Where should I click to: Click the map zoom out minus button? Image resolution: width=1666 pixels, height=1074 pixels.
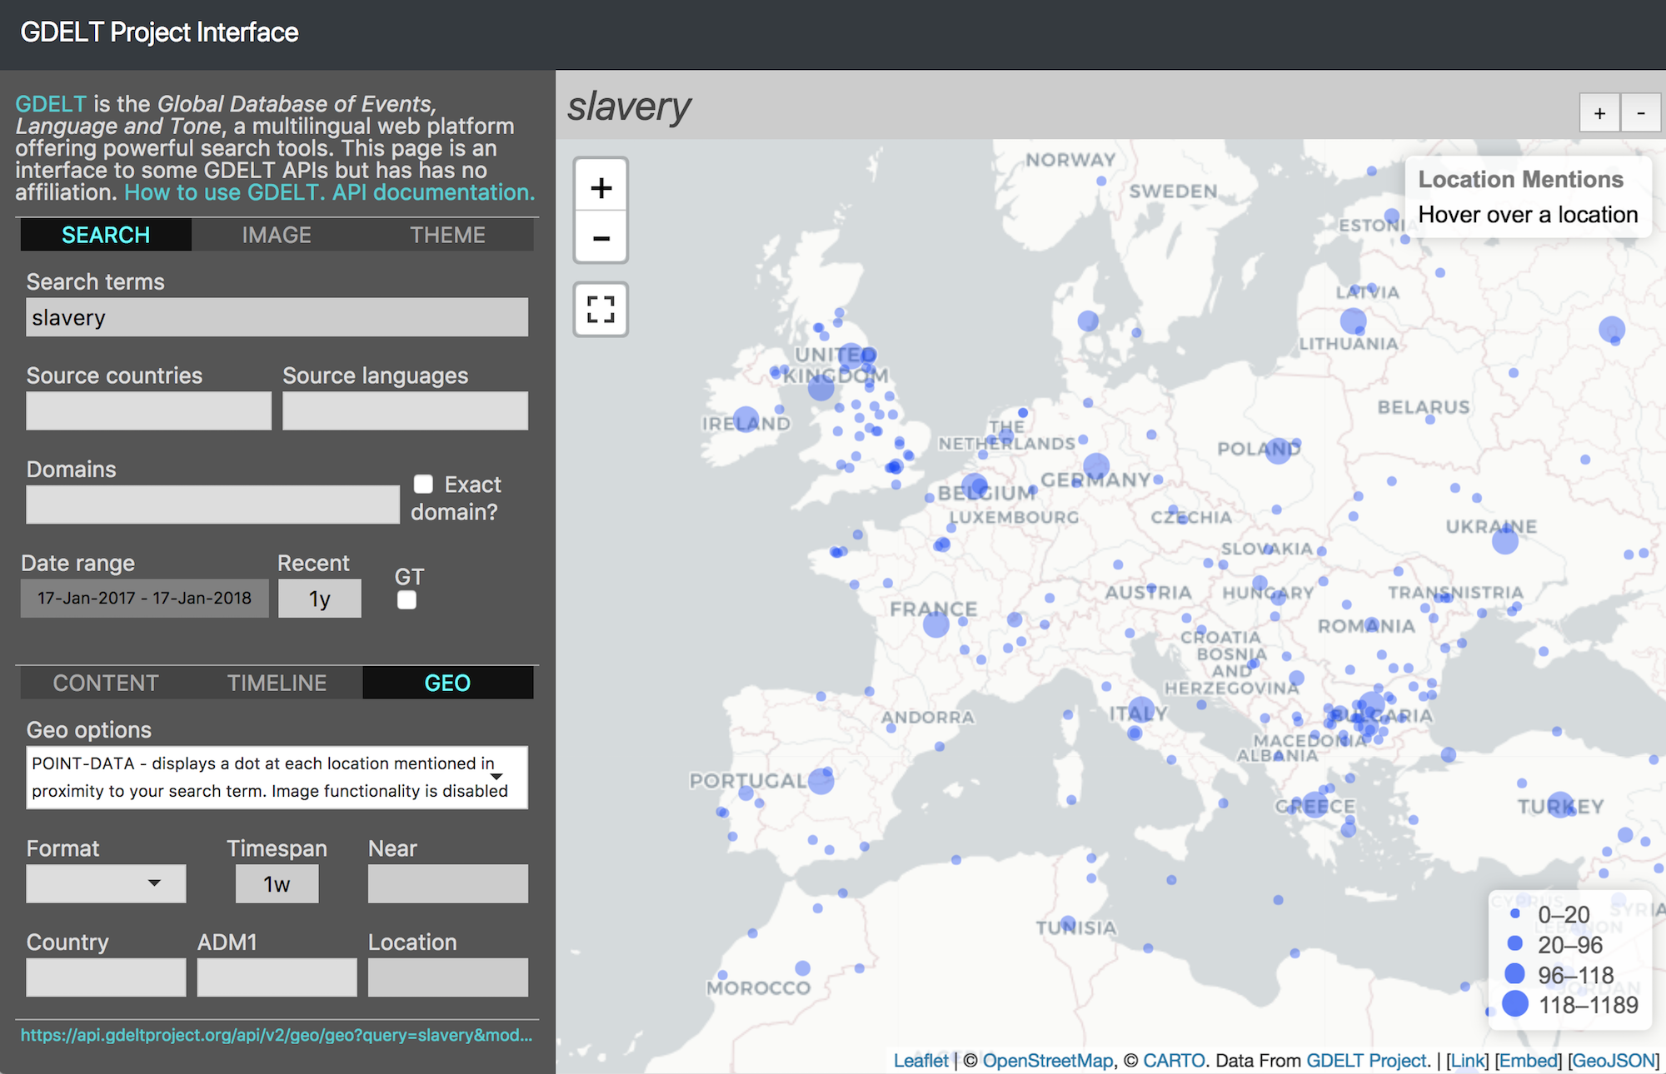pos(601,239)
